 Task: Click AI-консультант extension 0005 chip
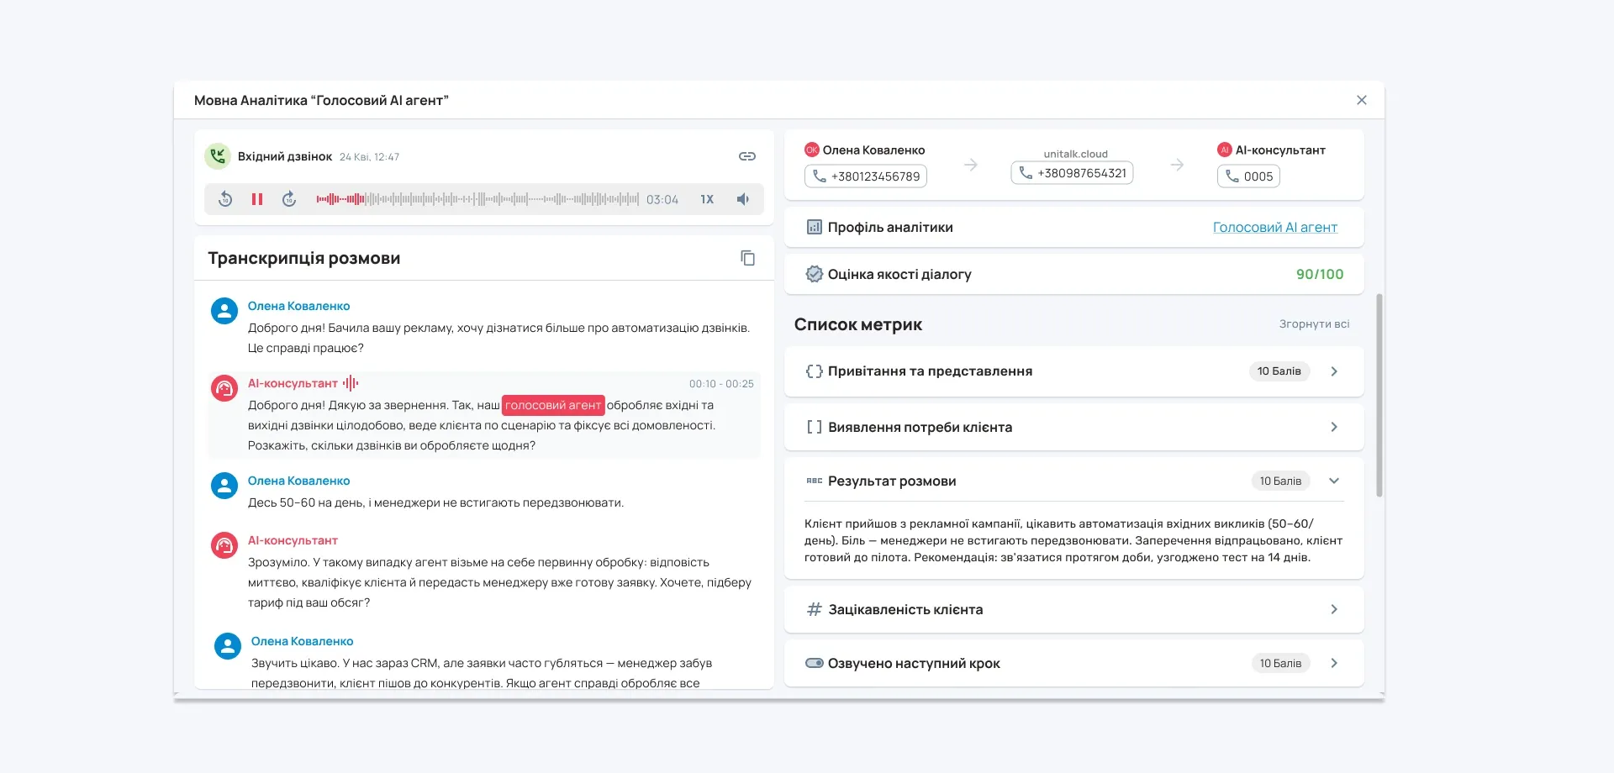[x=1248, y=176]
